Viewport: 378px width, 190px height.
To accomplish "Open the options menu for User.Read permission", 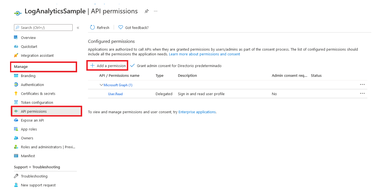I will [x=362, y=93].
